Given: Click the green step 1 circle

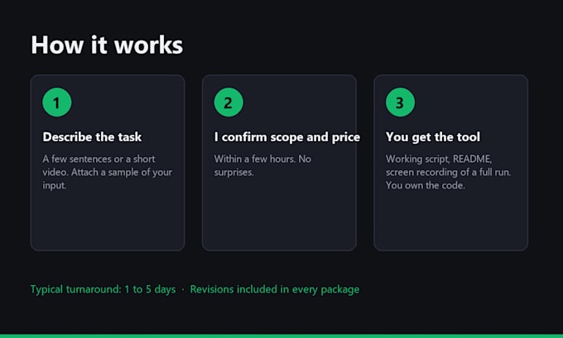Looking at the screenshot, I should 57,102.
